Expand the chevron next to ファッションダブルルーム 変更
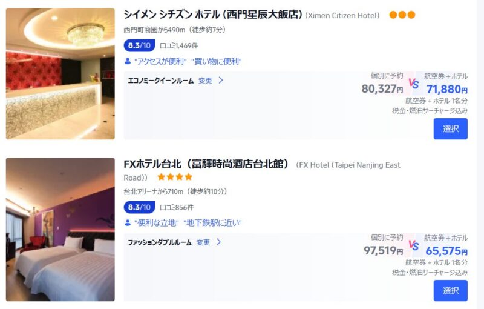Image resolution: width=484 pixels, height=309 pixels. pyautogui.click(x=218, y=242)
